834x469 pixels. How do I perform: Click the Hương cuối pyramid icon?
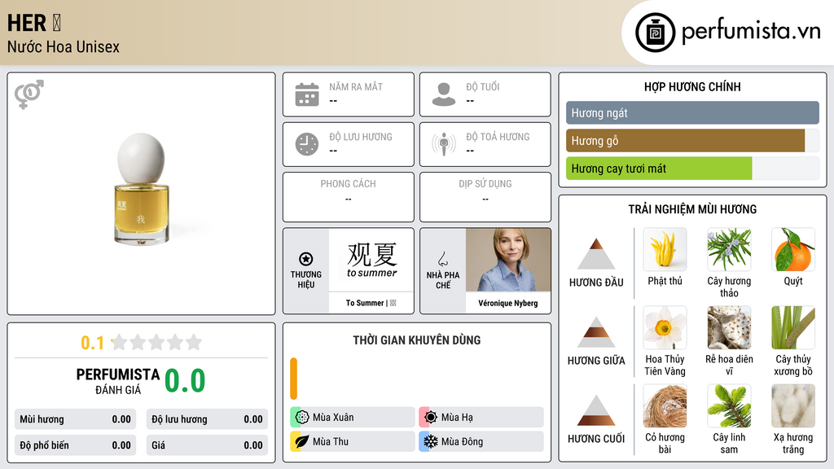coord(596,410)
